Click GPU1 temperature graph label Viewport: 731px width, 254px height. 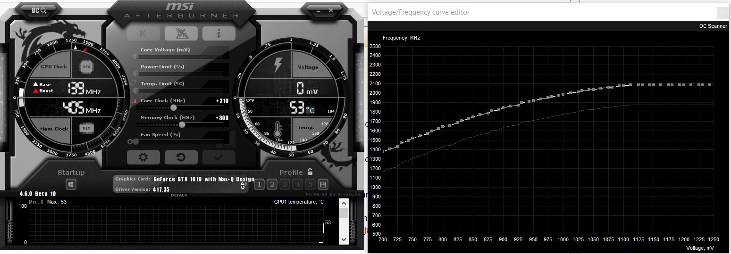coord(299,202)
